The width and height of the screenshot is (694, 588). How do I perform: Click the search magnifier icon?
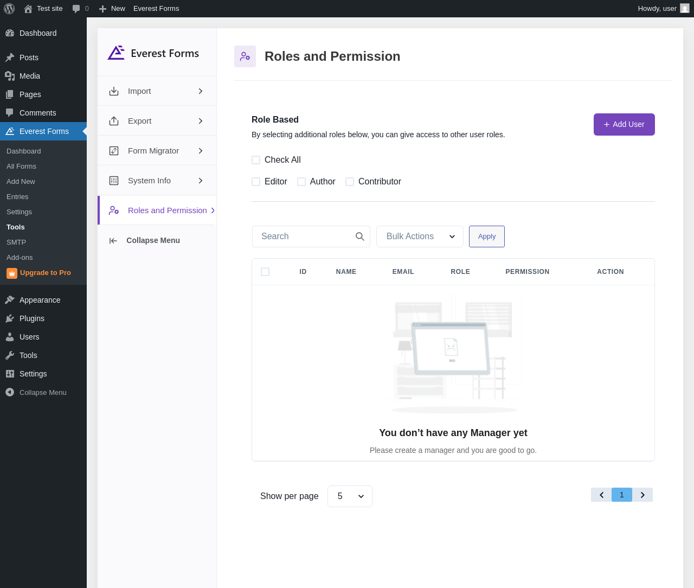360,237
